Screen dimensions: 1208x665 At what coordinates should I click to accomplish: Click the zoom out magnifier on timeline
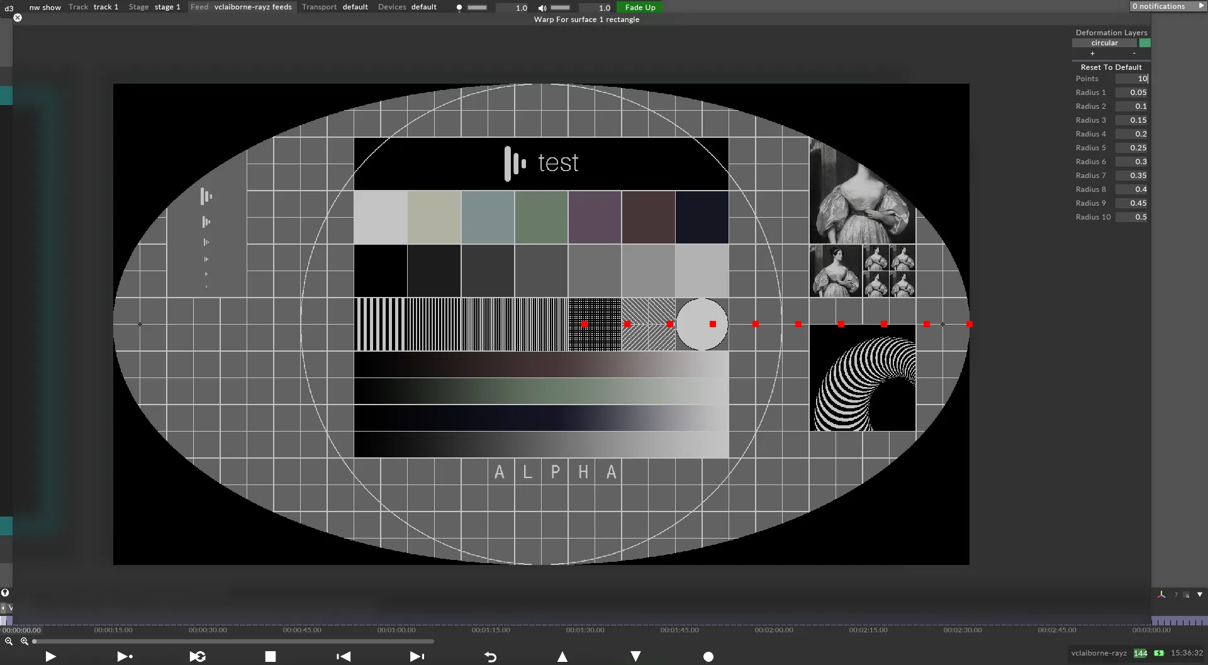point(9,641)
